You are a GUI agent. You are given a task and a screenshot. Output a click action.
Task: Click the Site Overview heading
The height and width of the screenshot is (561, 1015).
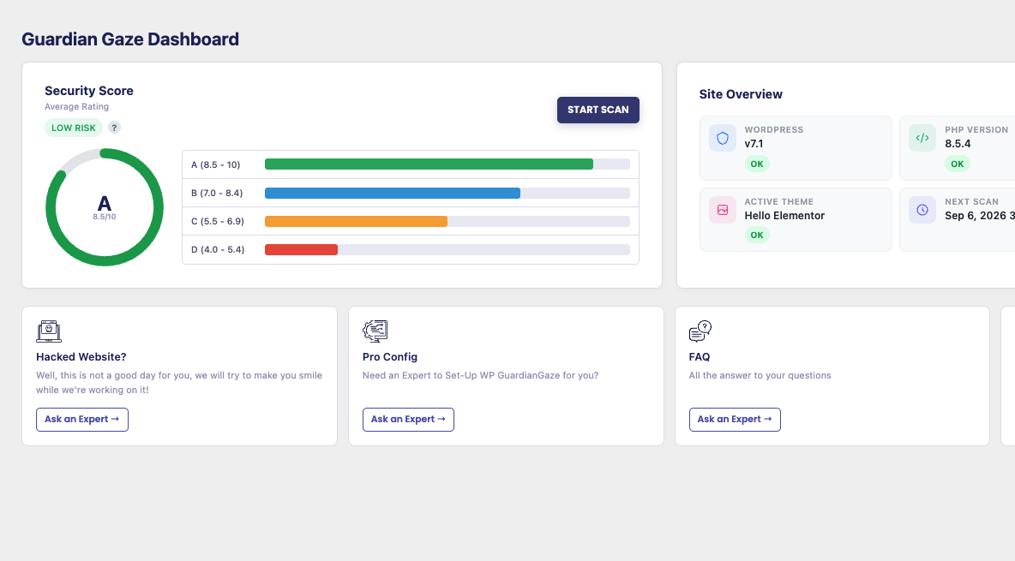[741, 94]
